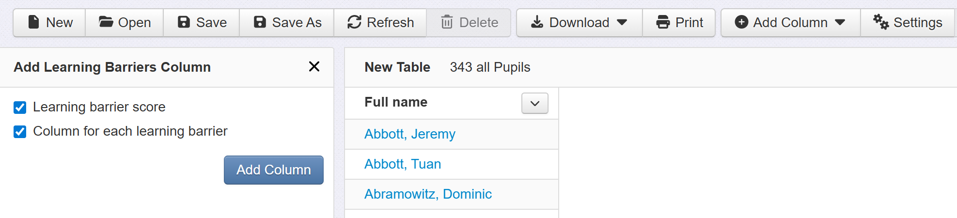Click the Open folder icon
Image resolution: width=957 pixels, height=218 pixels.
106,22
